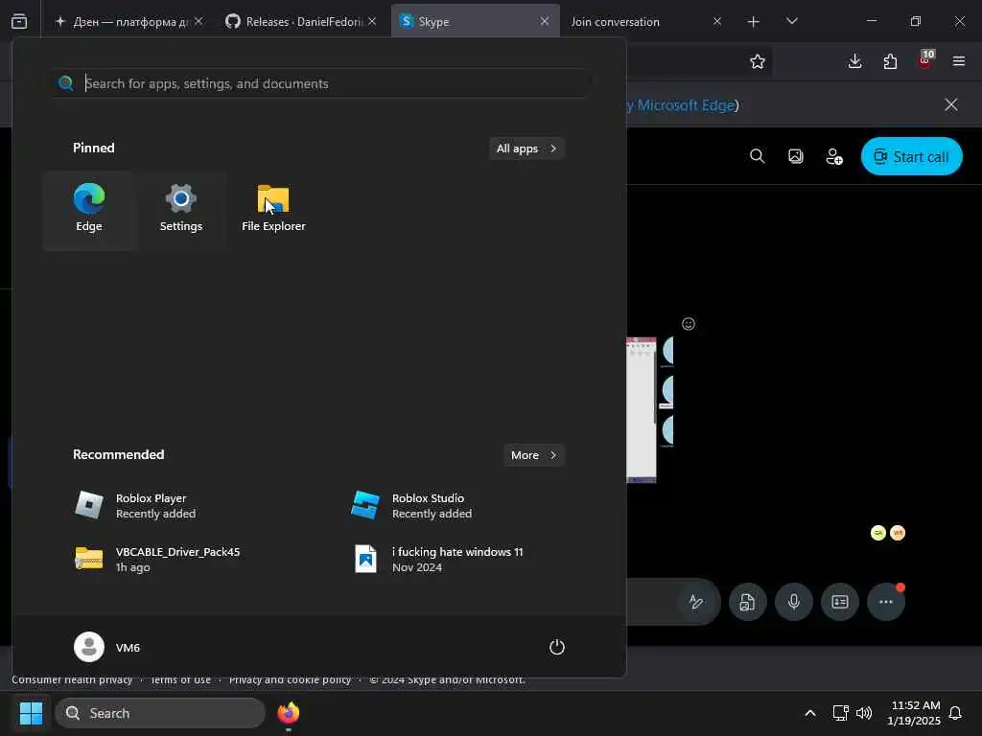The height and width of the screenshot is (736, 982).
Task: Open 'i fucking hate windows 11' image file
Action: tap(437, 559)
